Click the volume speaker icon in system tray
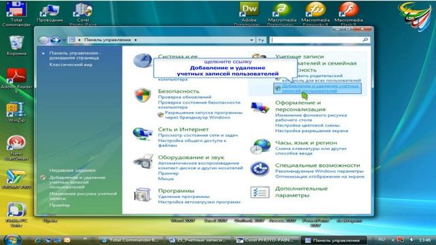436x245 pixels. [x=412, y=240]
